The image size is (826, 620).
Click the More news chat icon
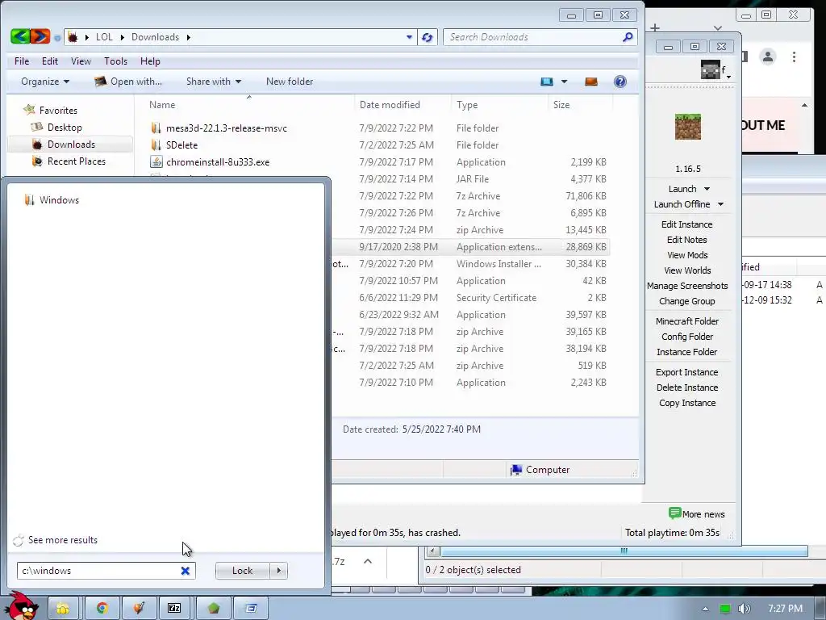(x=674, y=513)
